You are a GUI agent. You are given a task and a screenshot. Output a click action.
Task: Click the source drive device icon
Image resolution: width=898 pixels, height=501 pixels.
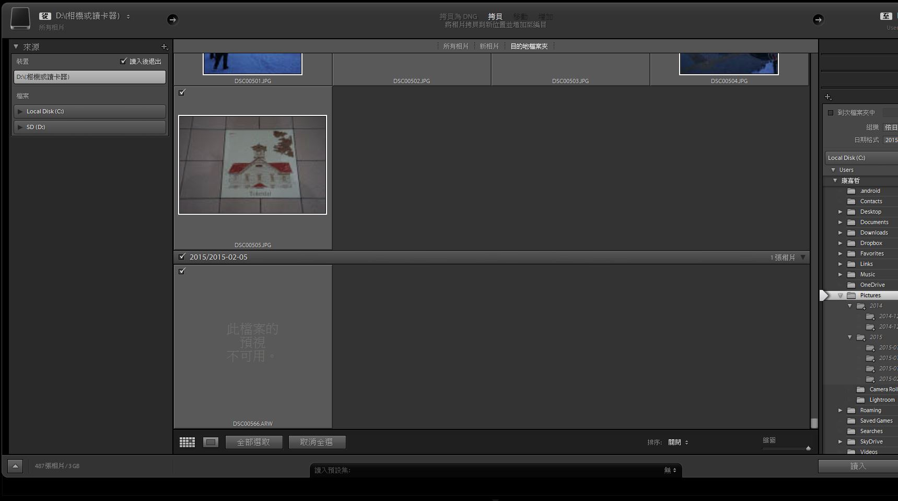coord(20,18)
